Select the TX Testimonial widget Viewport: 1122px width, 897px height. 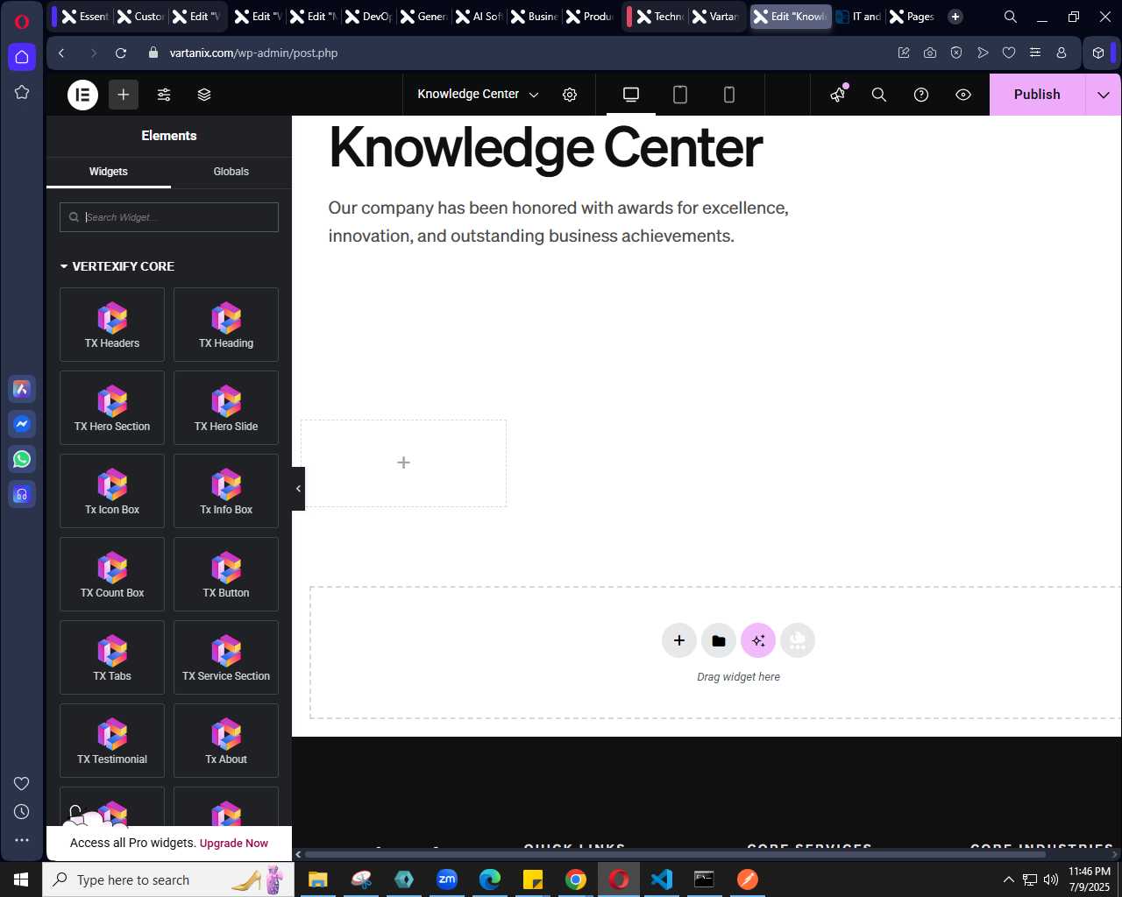tap(112, 741)
